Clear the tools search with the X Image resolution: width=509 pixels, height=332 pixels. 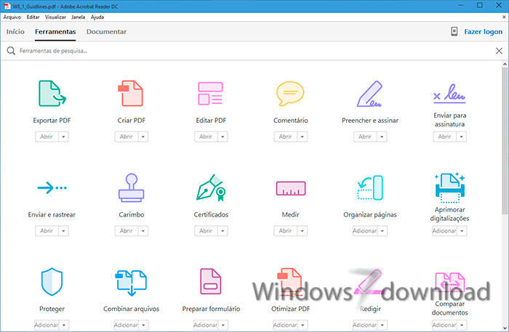click(499, 51)
